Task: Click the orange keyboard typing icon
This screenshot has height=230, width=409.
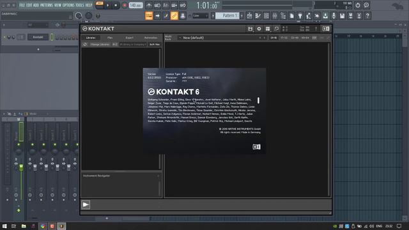Action: point(149,16)
